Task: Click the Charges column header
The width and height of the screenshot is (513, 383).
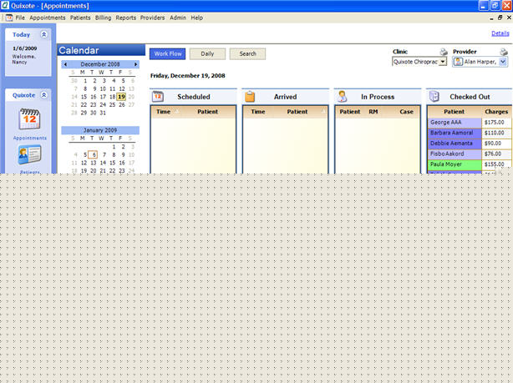Action: pyautogui.click(x=496, y=112)
